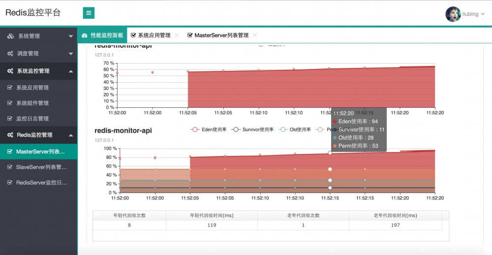The height and width of the screenshot is (255, 492).
Task: Collapse the 系统监控管理 section arrow
Action: [70, 71]
